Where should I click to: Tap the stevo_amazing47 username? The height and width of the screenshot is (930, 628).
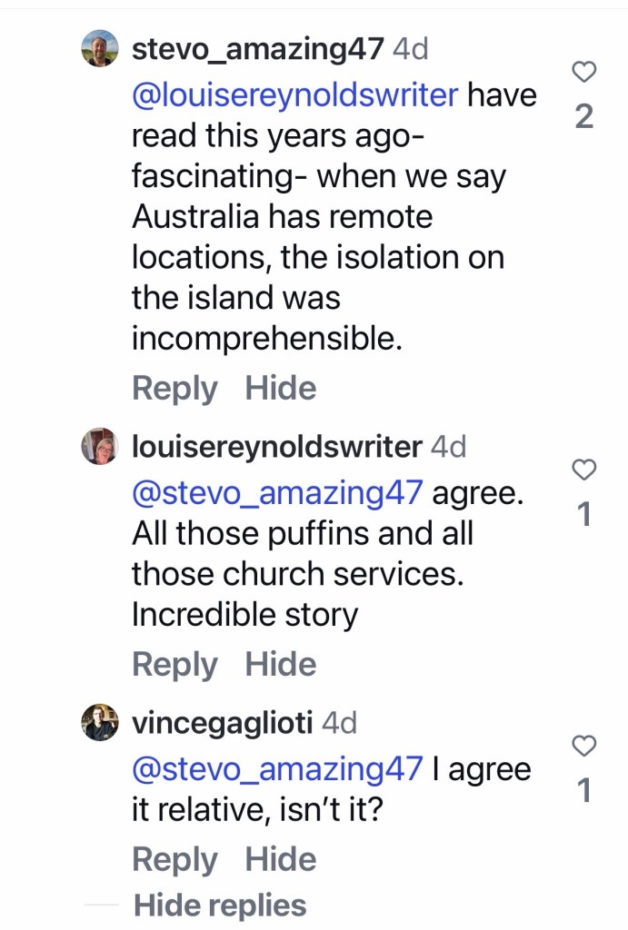pyautogui.click(x=258, y=49)
